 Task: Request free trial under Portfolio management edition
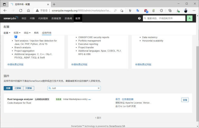tap(79, 65)
